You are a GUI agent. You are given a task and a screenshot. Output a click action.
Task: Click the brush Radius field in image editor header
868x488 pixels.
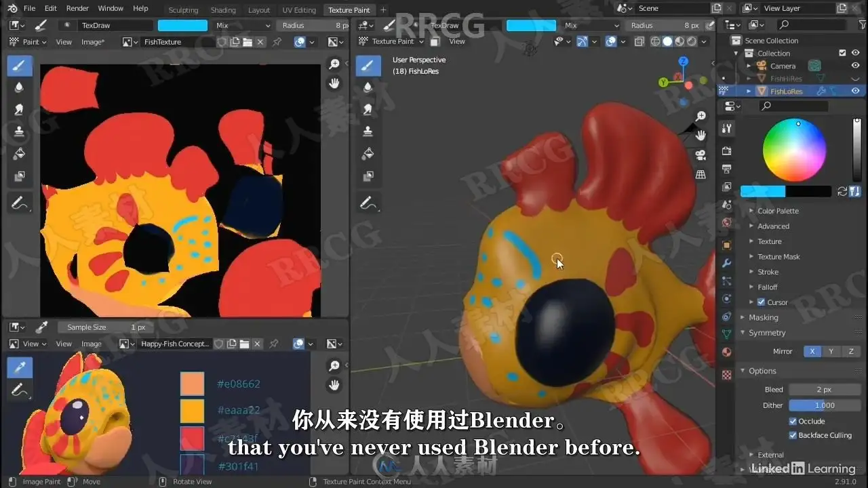(x=313, y=25)
